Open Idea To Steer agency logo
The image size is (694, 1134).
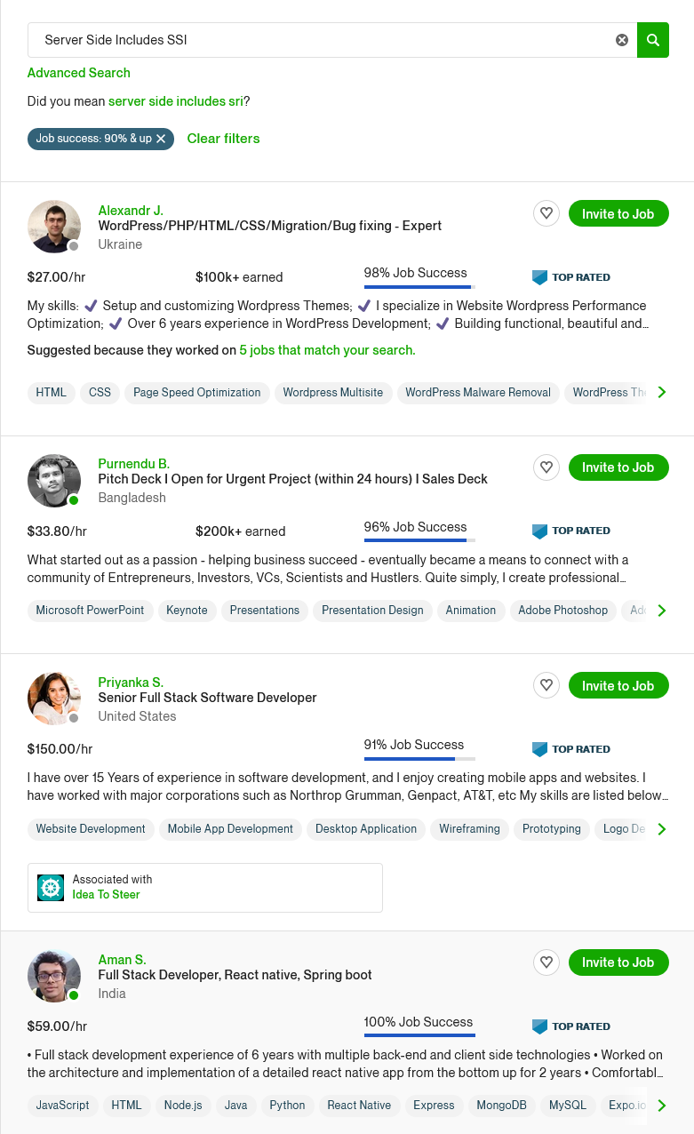point(51,887)
